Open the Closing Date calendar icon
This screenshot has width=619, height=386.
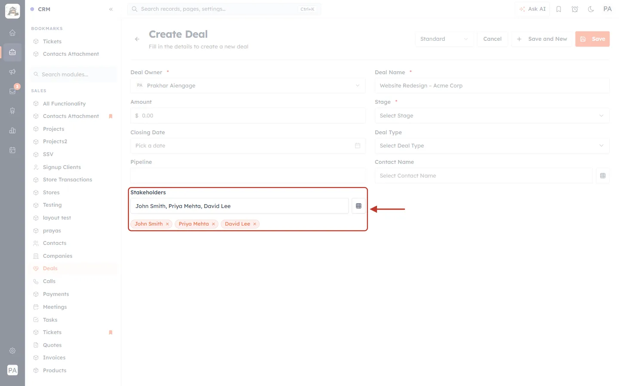coord(358,146)
